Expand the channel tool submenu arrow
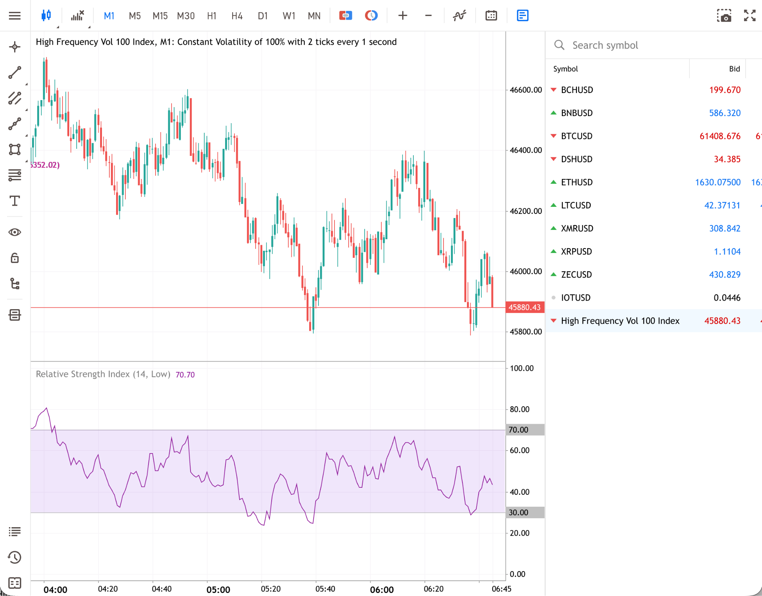 [26, 110]
